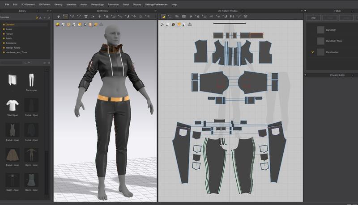The width and height of the screenshot is (358, 205).
Task: Click the Select/Move tool in 3D toolbar
Action: (x=65, y=16)
